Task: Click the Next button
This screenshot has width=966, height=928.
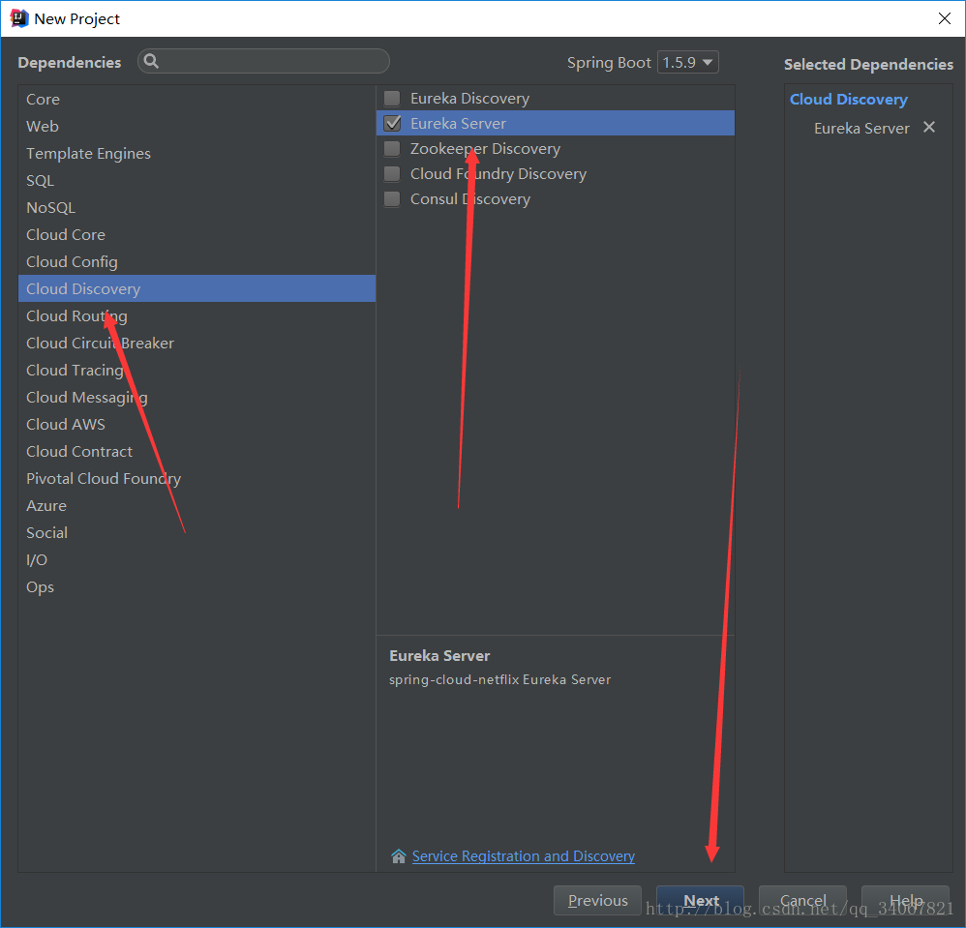Action: 701,900
